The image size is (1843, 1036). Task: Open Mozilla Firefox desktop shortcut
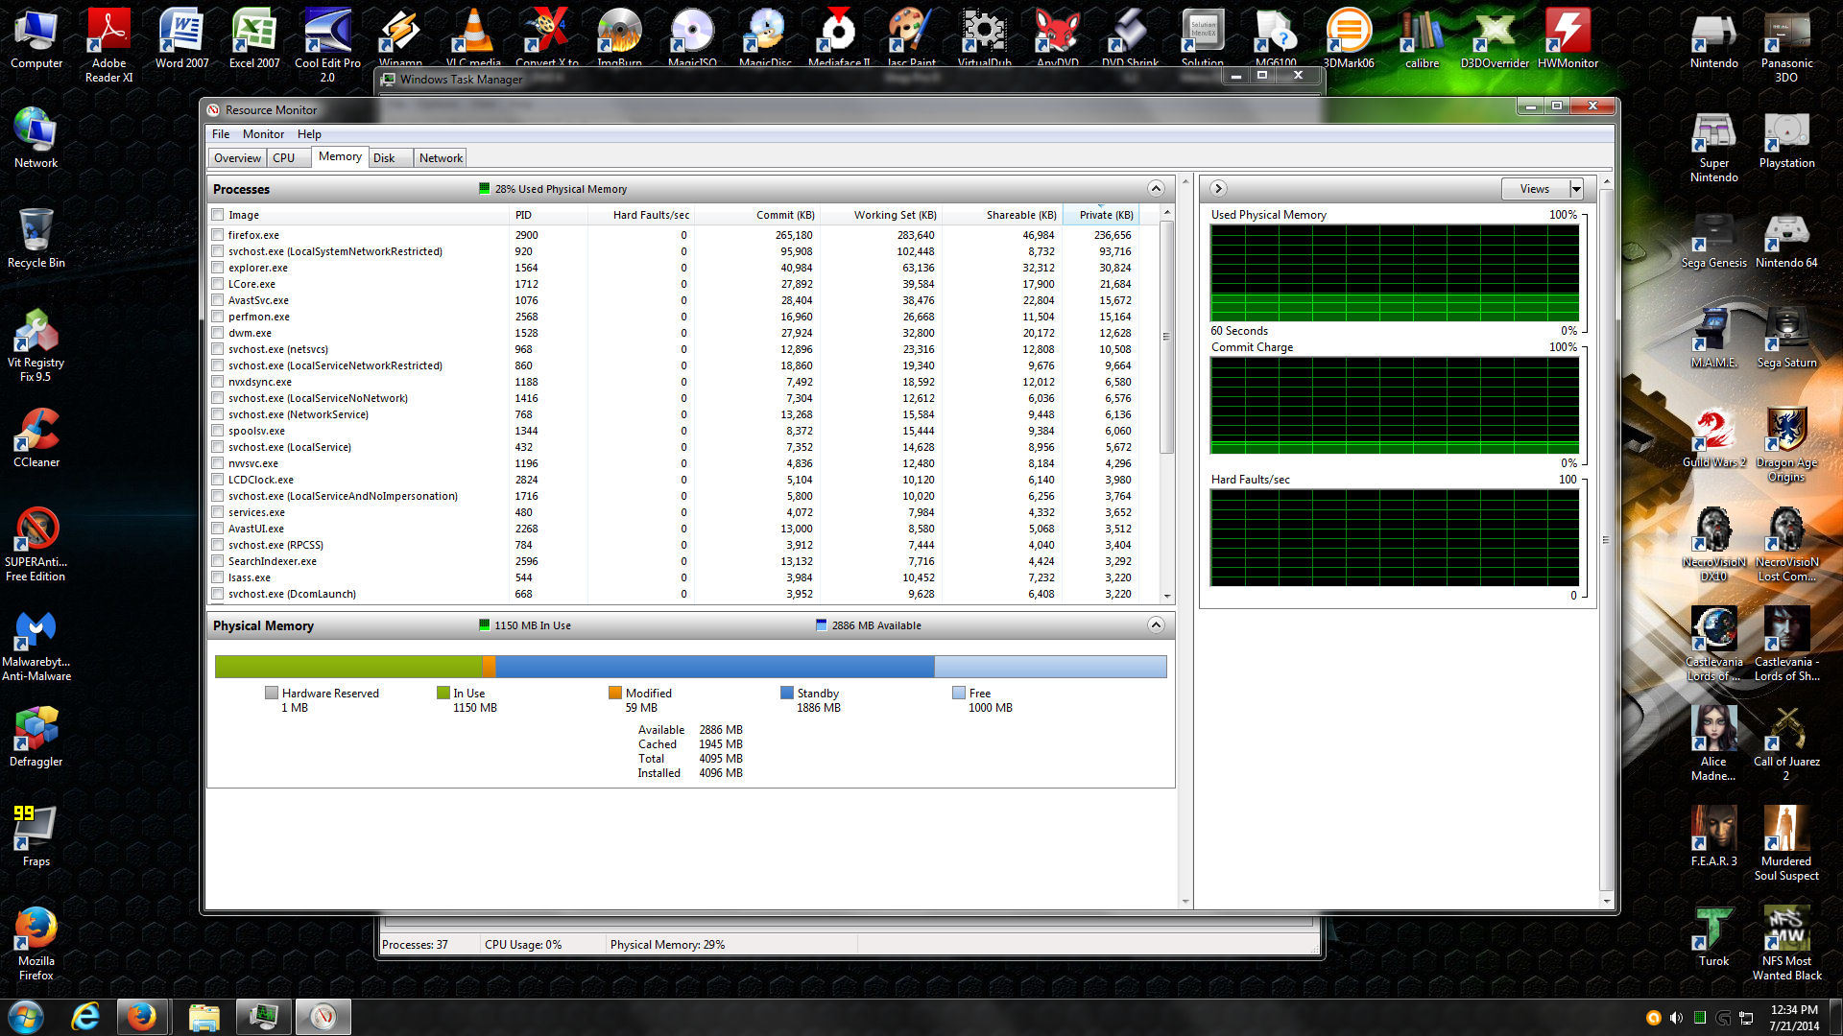(36, 943)
